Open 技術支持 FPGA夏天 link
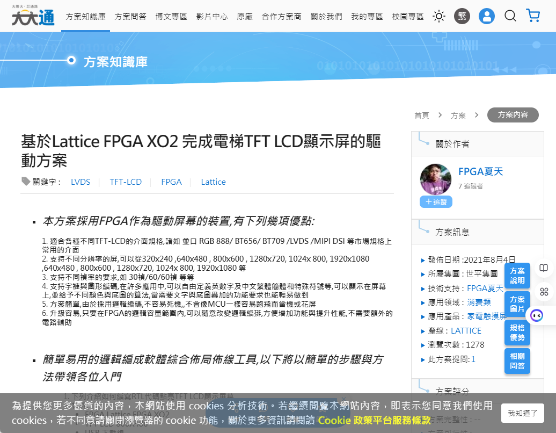This screenshot has height=433, width=556. [x=485, y=288]
